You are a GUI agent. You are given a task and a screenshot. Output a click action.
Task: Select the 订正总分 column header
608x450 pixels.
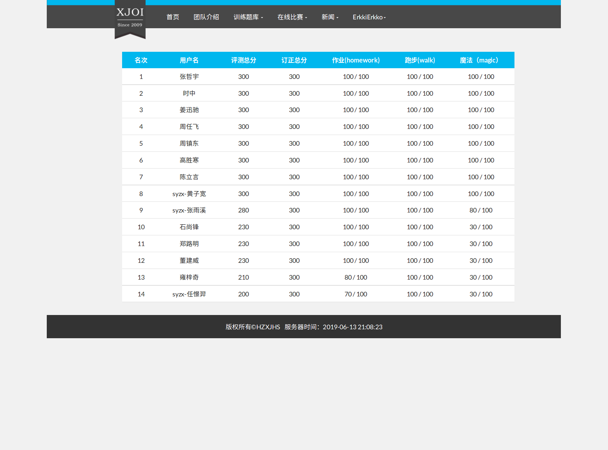294,60
